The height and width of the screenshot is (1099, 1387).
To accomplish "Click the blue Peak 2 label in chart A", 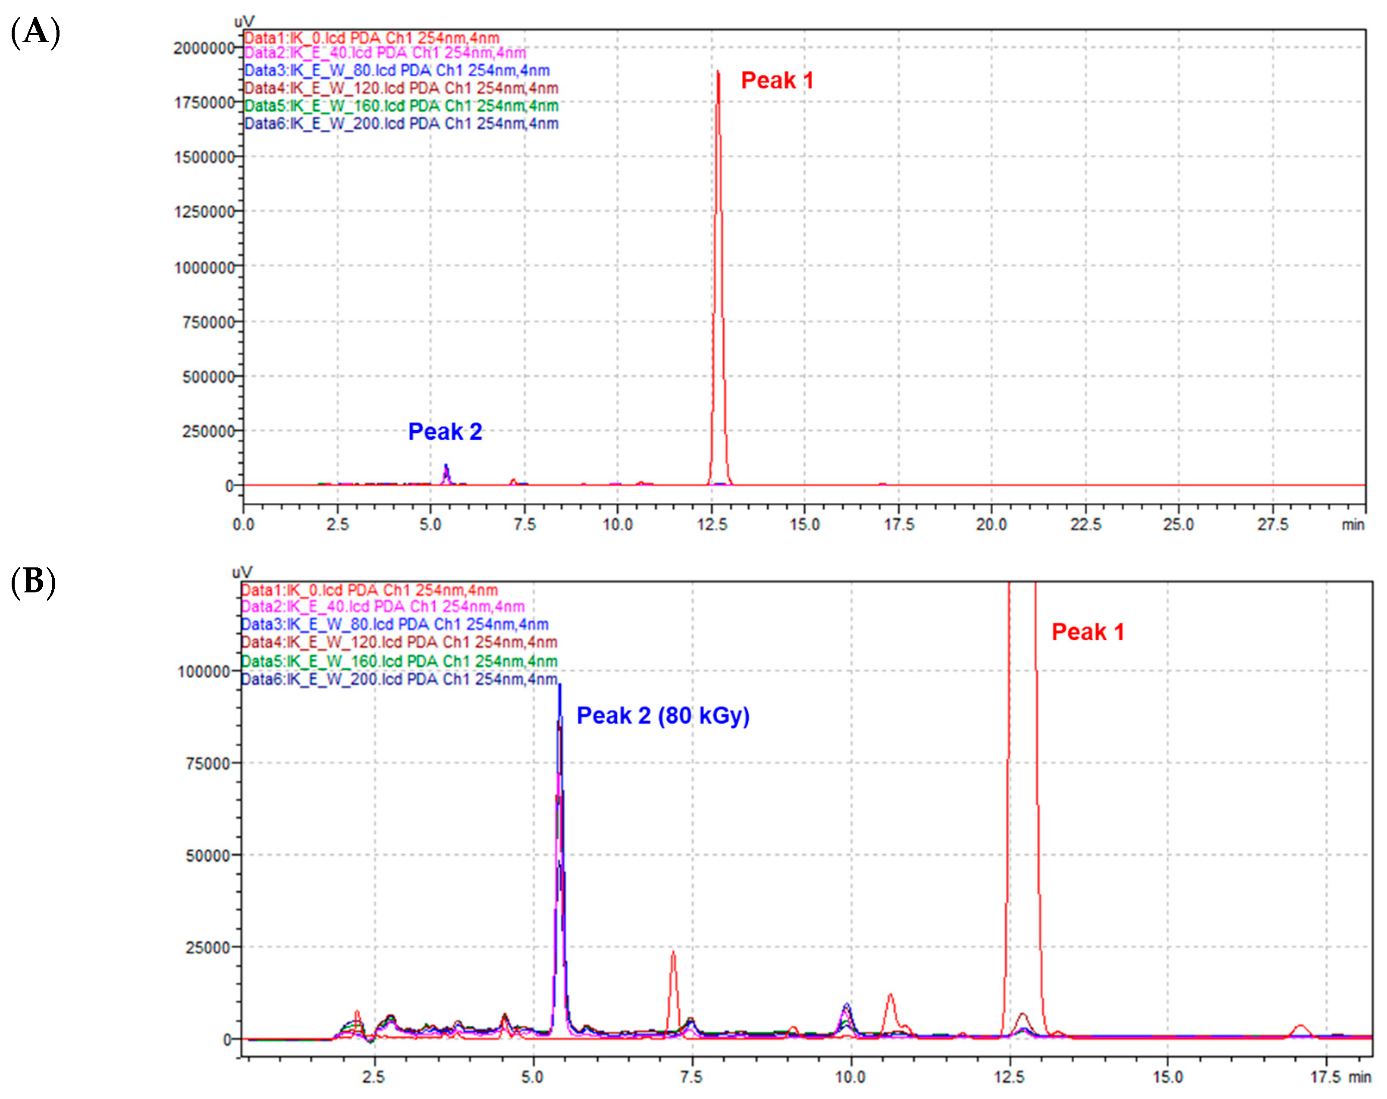I will 445,431.
